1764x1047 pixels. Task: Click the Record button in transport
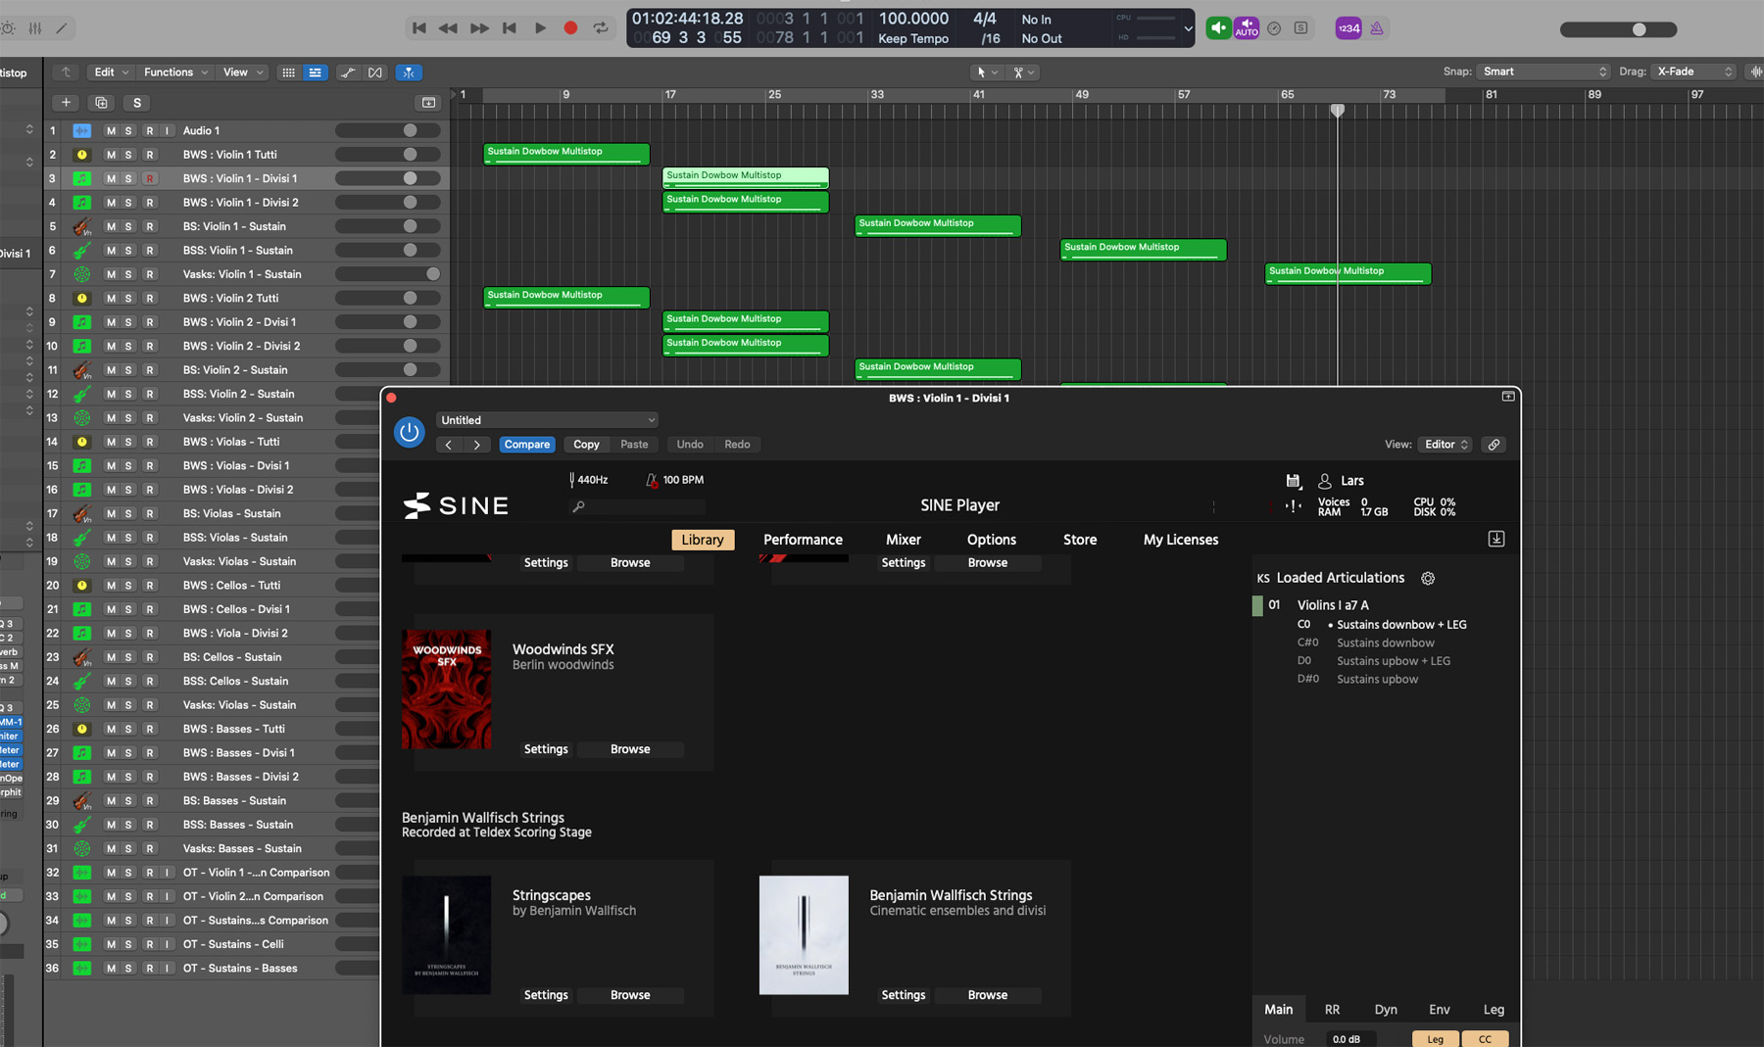tap(570, 28)
